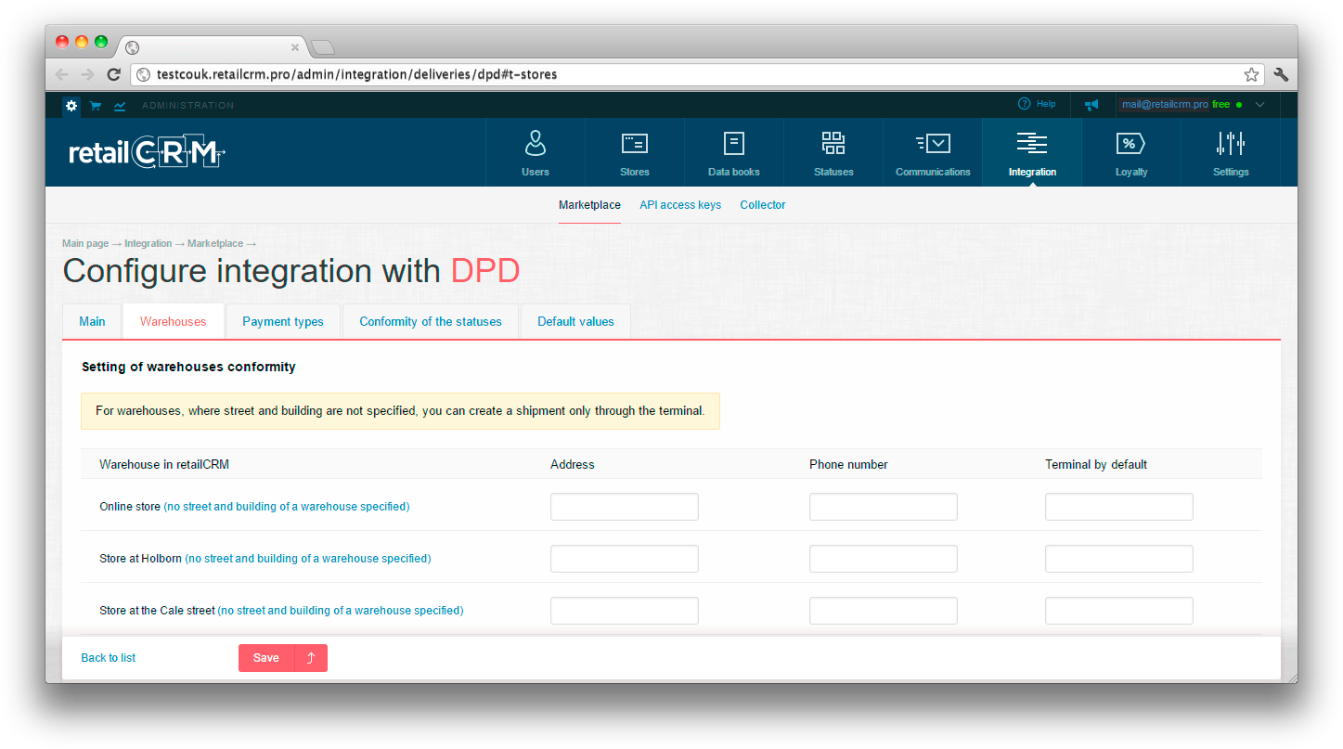Open the Loyalty percent tag icon

pos(1130,144)
